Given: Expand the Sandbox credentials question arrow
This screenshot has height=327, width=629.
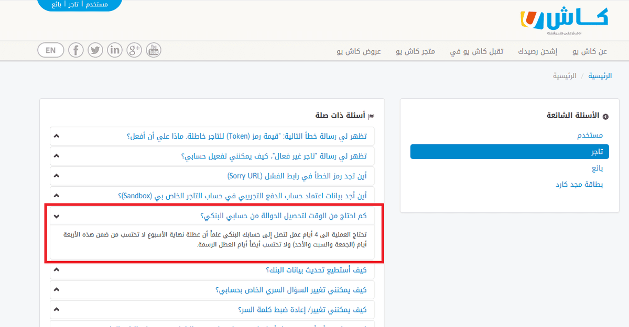Looking at the screenshot, I should [x=57, y=196].
